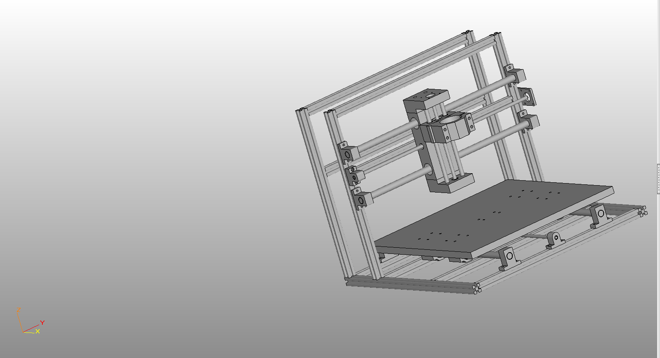
Task: Click the yellow X axis label
Action: coord(37,331)
